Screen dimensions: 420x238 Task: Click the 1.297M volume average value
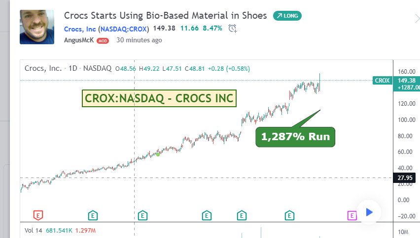(x=85, y=231)
